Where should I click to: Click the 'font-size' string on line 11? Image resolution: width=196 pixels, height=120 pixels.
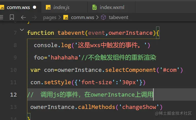pyautogui.click(x=97, y=82)
